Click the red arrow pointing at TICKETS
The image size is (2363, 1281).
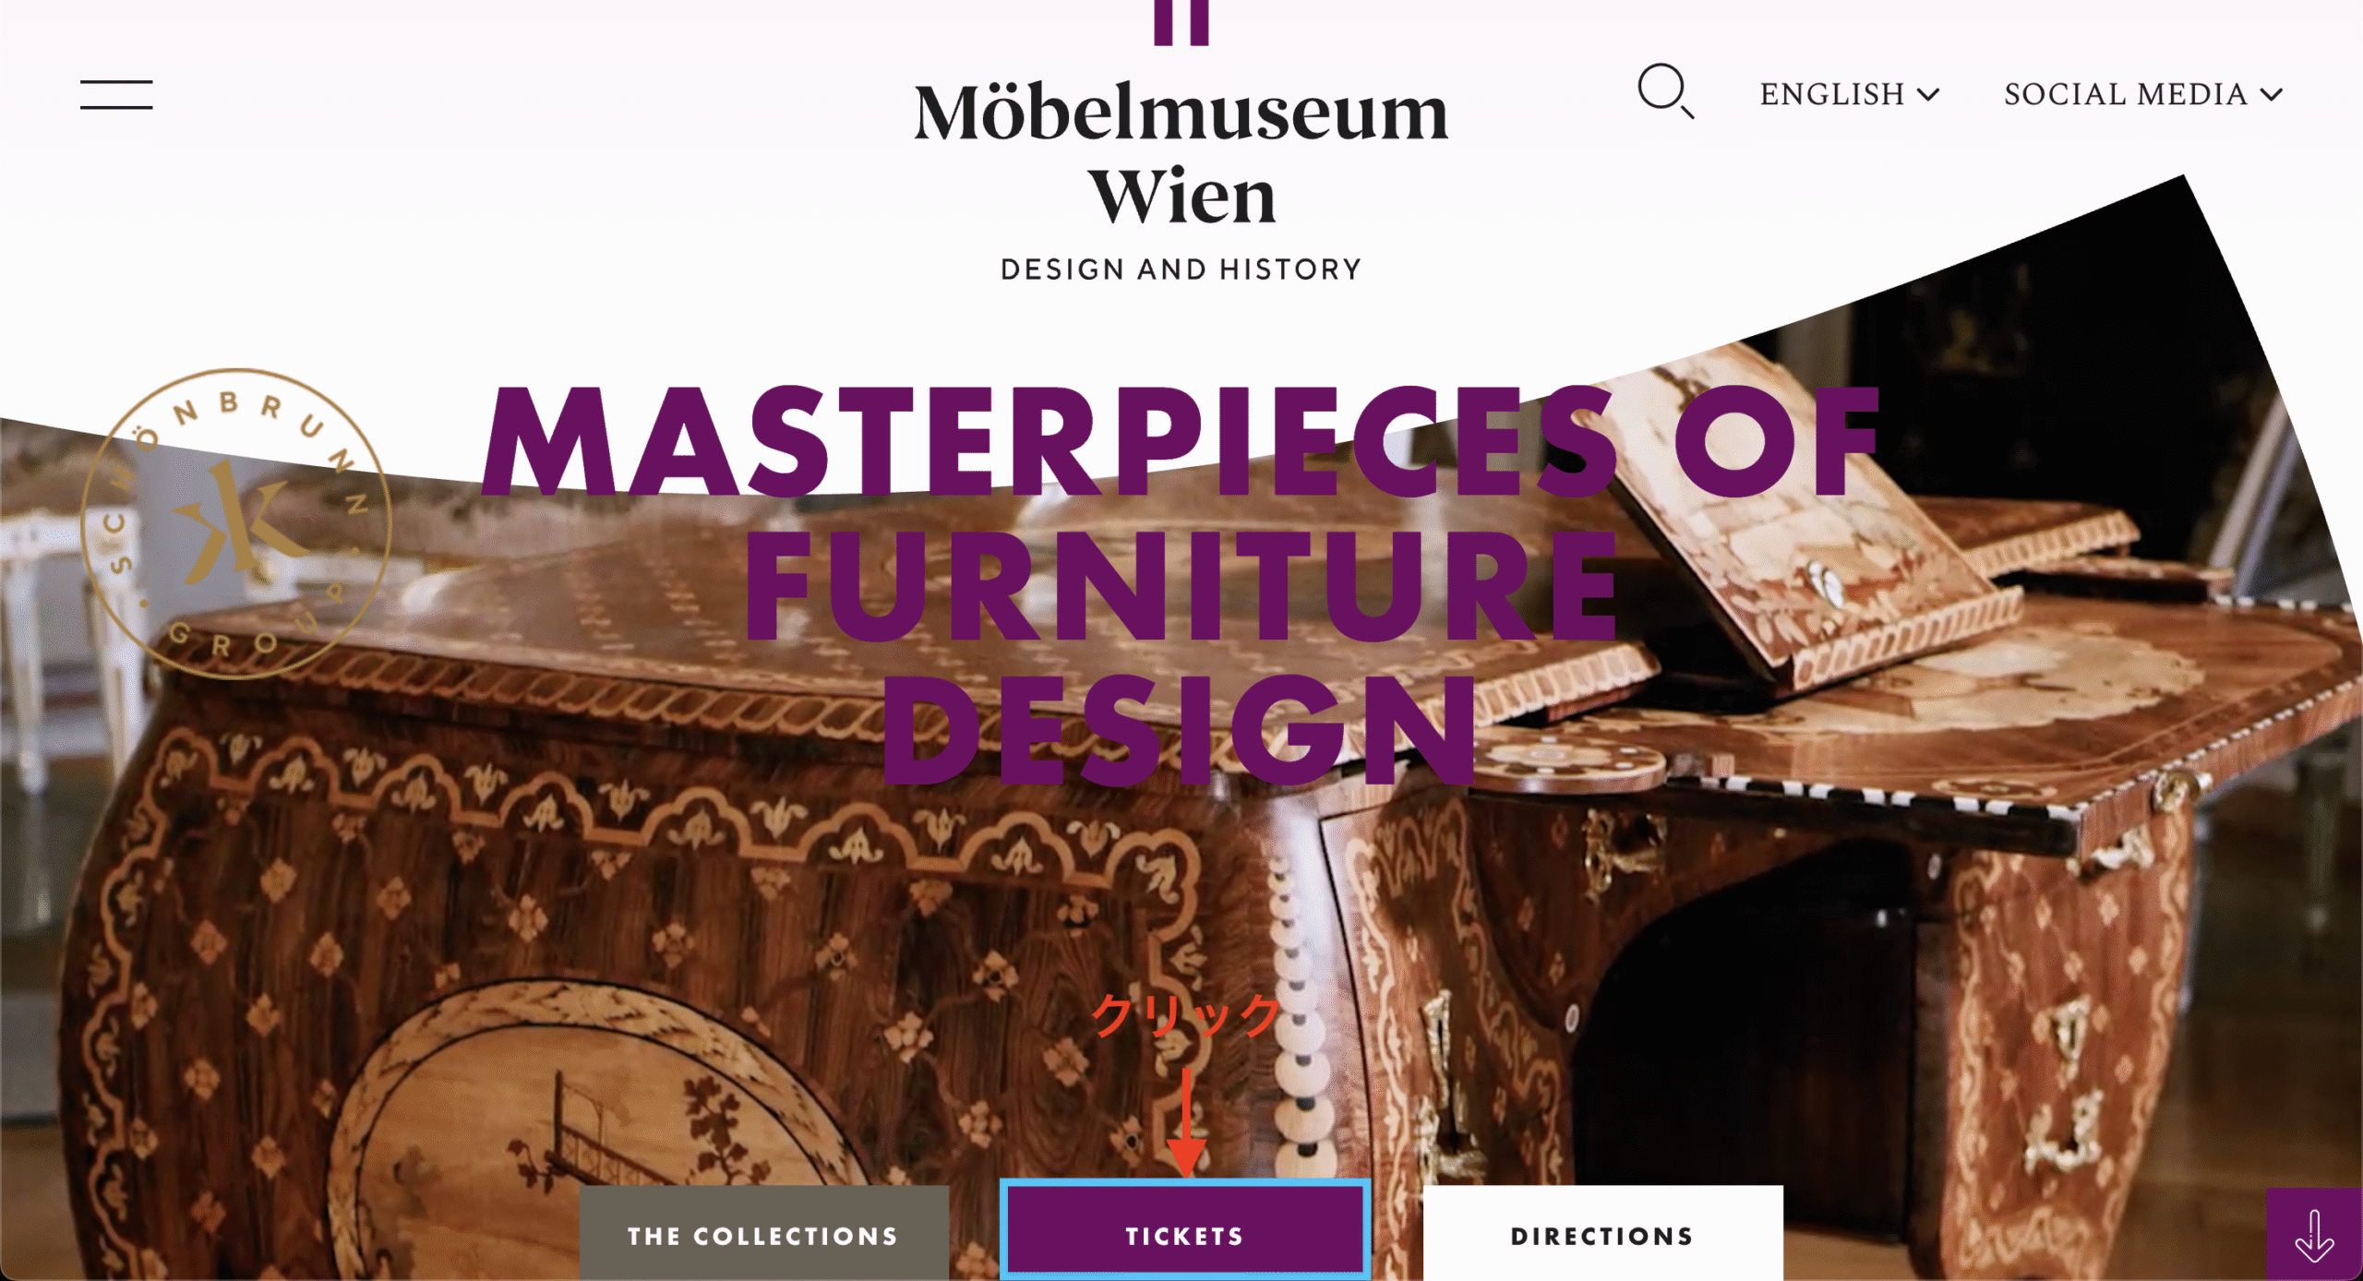tap(1186, 1122)
